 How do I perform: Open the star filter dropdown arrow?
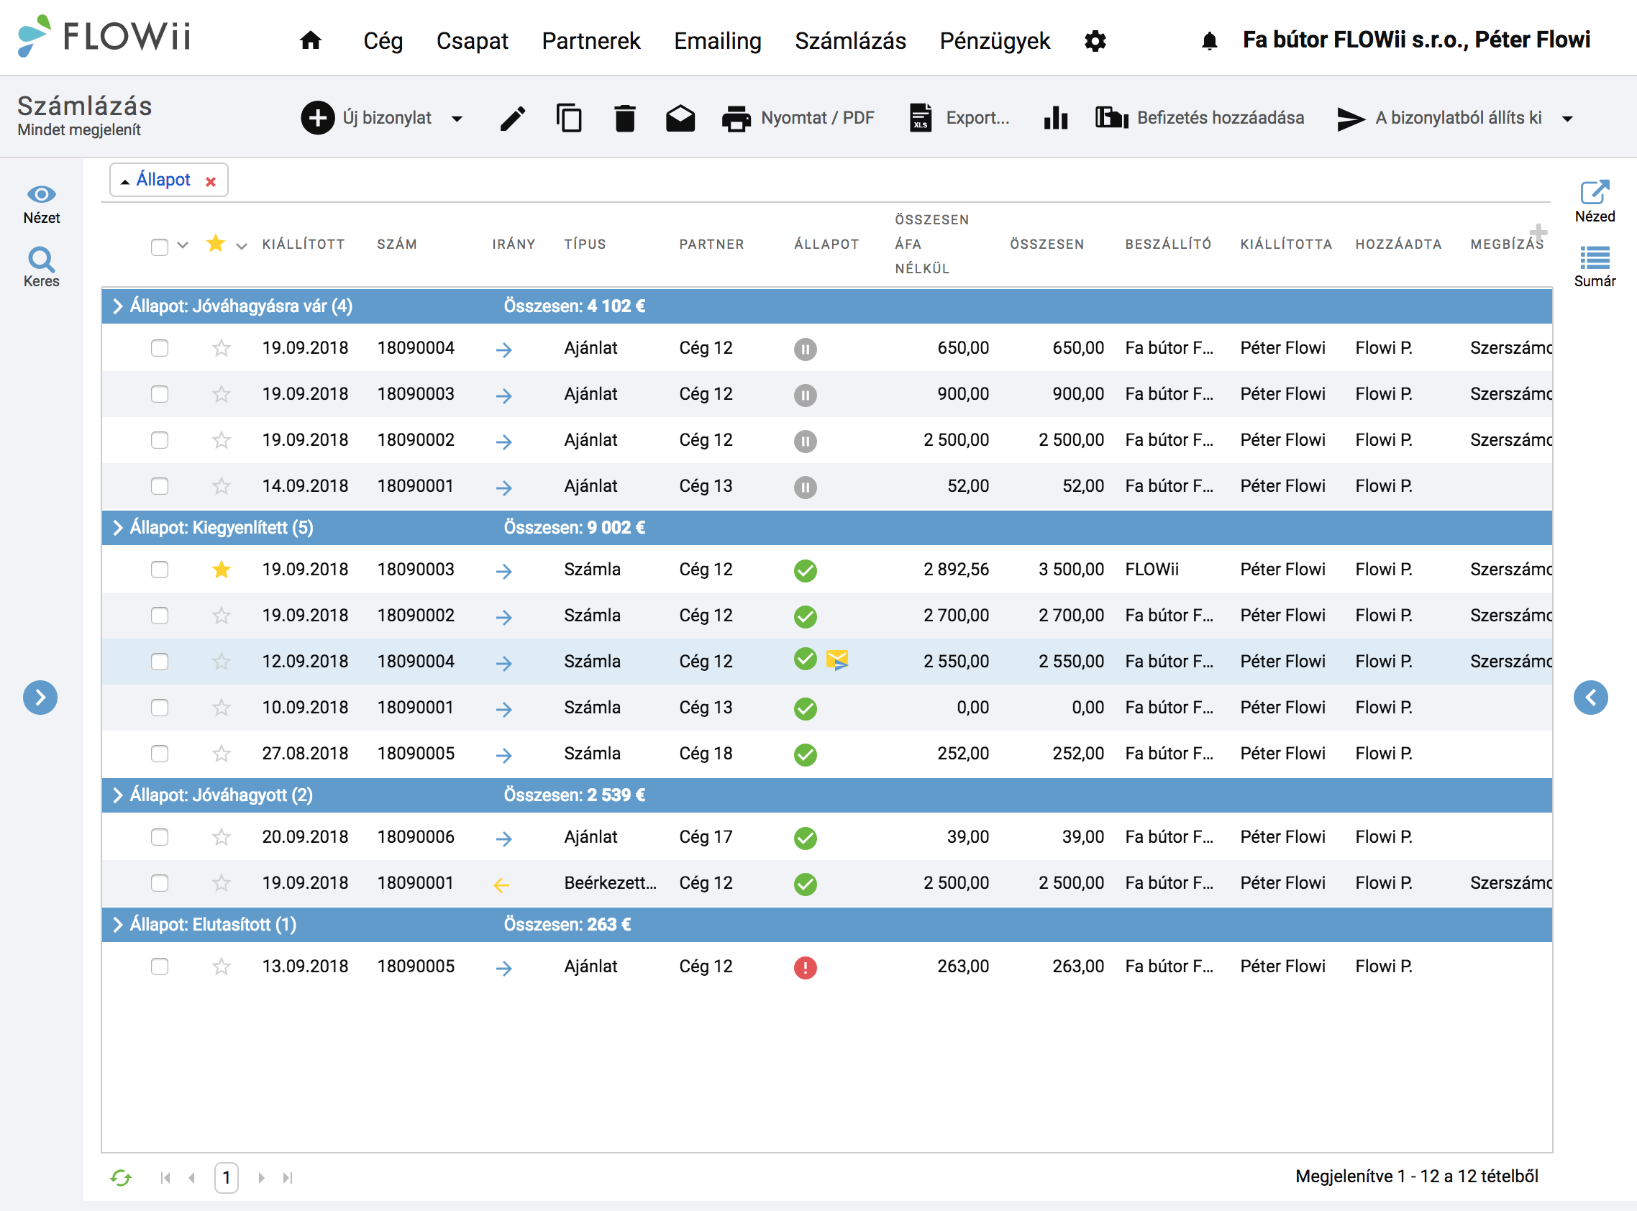pos(241,247)
